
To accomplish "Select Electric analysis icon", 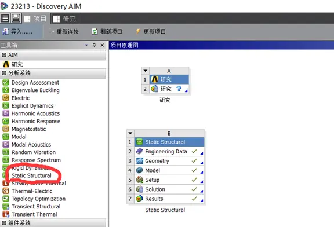I will [x=6, y=98].
